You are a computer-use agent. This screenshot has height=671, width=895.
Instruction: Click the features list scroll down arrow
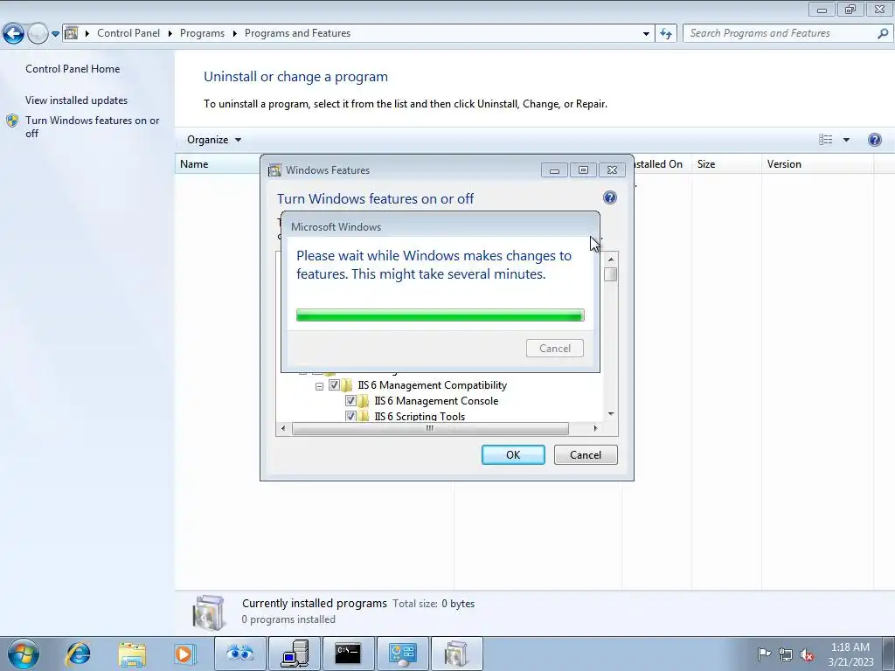pyautogui.click(x=611, y=414)
